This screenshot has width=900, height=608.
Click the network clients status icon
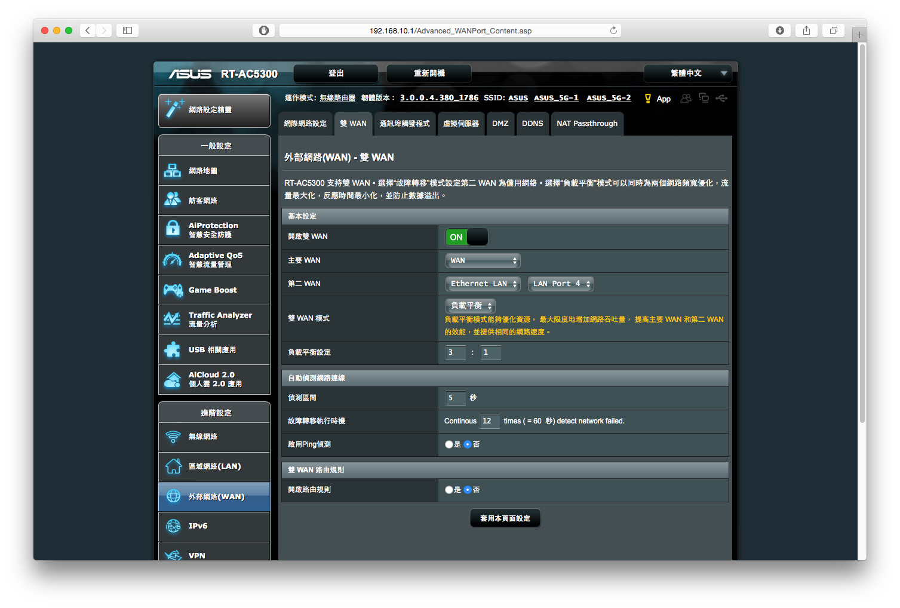pyautogui.click(x=704, y=98)
